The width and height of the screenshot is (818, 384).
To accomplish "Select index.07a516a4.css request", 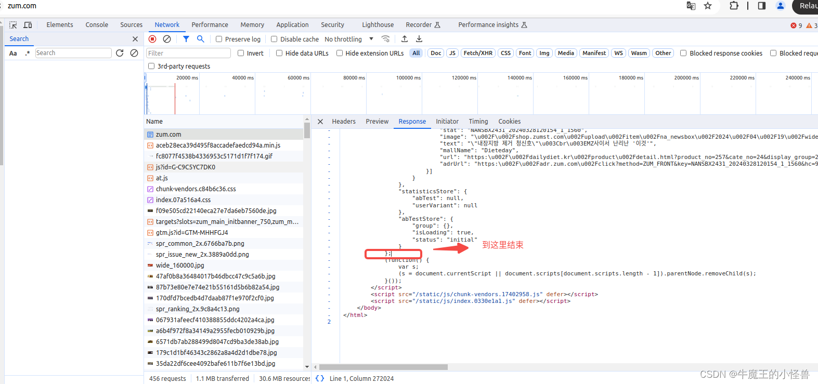I will click(224, 200).
